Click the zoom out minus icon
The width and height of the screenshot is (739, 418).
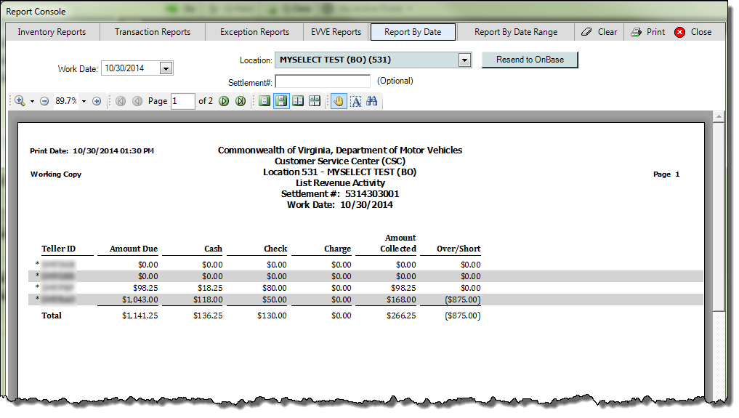(x=44, y=101)
